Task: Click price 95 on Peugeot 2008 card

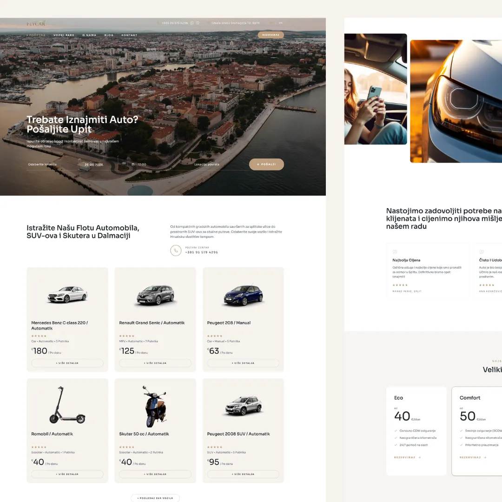Action: (x=214, y=462)
